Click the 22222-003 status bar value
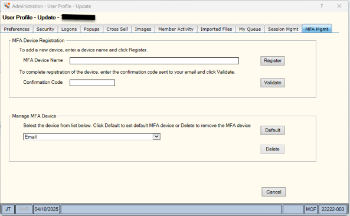 [x=333, y=210]
